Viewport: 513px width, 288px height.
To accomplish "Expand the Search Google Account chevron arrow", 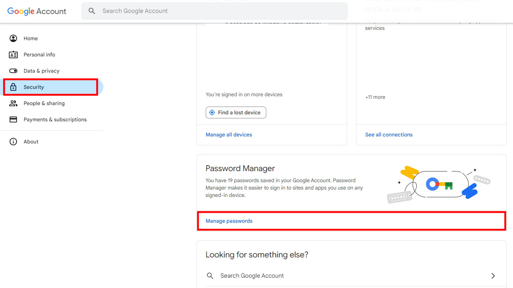I will 493,276.
